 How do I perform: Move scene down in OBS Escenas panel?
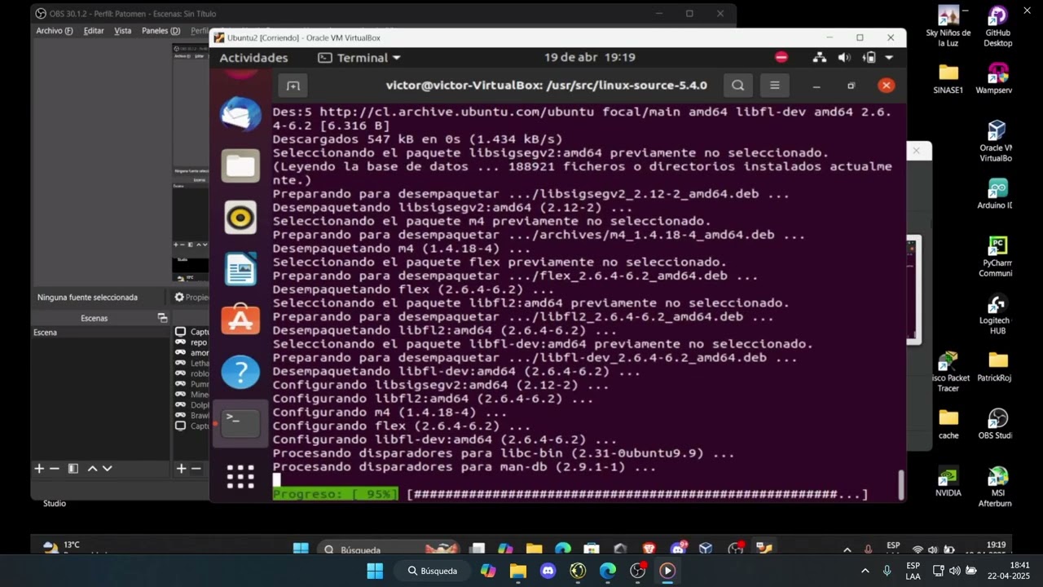point(107,468)
